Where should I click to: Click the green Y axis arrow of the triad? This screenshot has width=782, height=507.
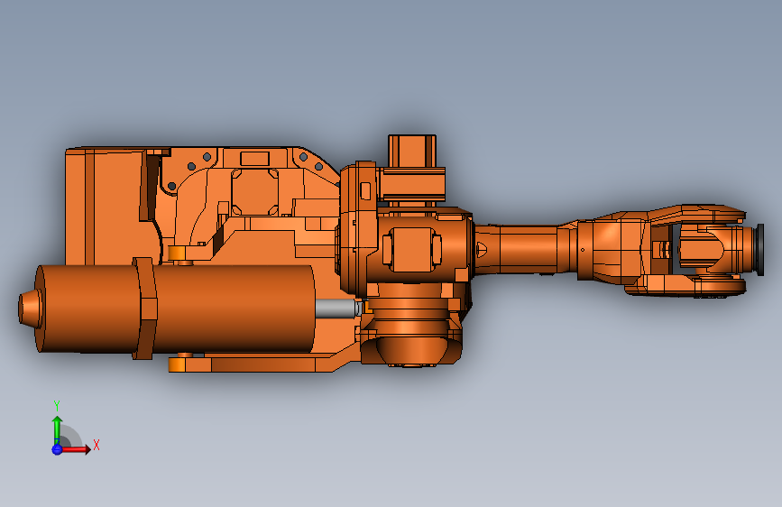(x=58, y=429)
